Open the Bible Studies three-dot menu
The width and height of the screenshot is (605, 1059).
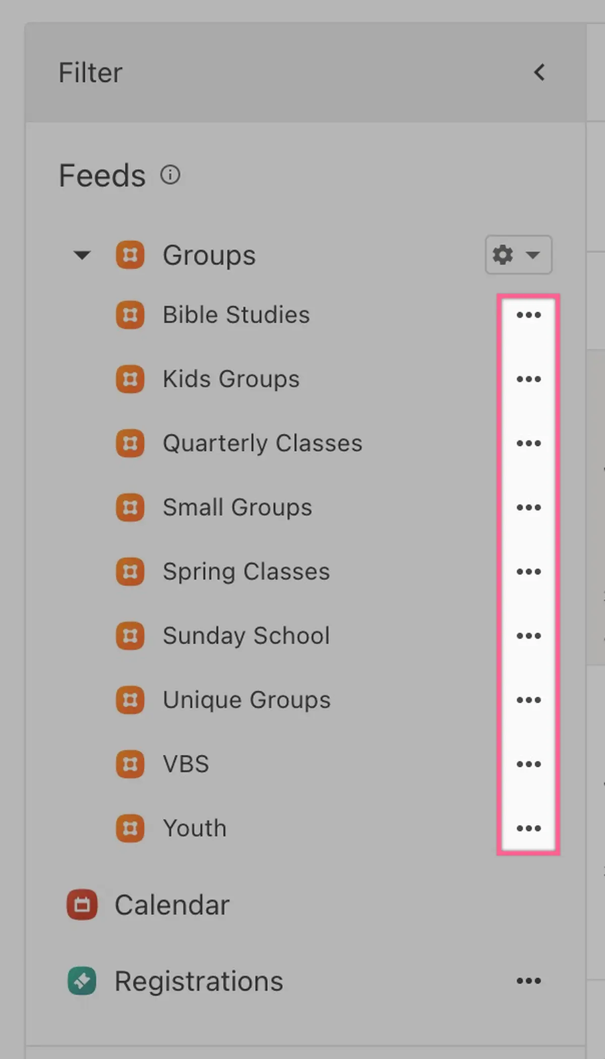click(528, 315)
